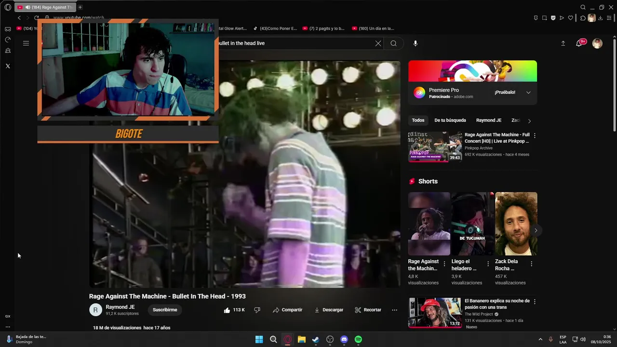This screenshot has height=347, width=617.
Task: Open the Pinkpop Archive channel link
Action: point(479,148)
